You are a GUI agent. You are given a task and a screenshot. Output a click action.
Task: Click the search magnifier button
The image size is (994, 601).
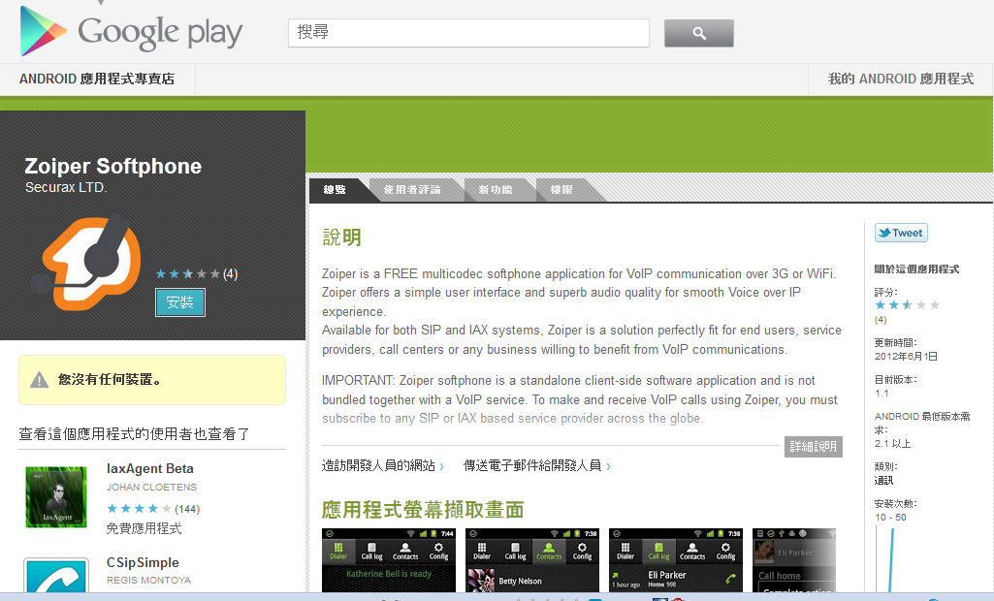click(698, 33)
